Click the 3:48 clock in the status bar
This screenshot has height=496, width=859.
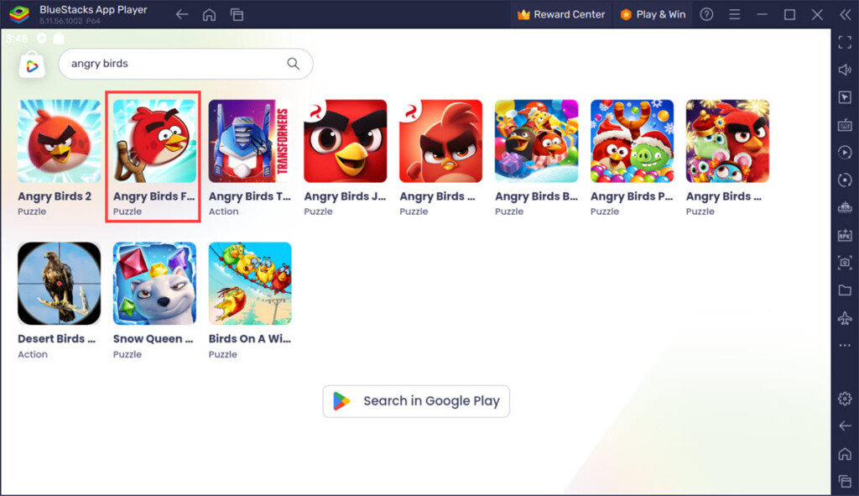pyautogui.click(x=17, y=39)
